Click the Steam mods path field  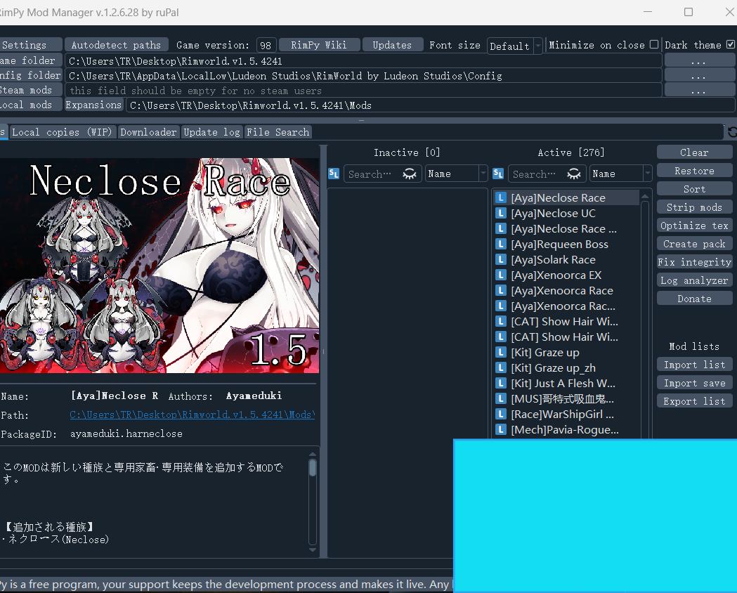click(x=363, y=90)
